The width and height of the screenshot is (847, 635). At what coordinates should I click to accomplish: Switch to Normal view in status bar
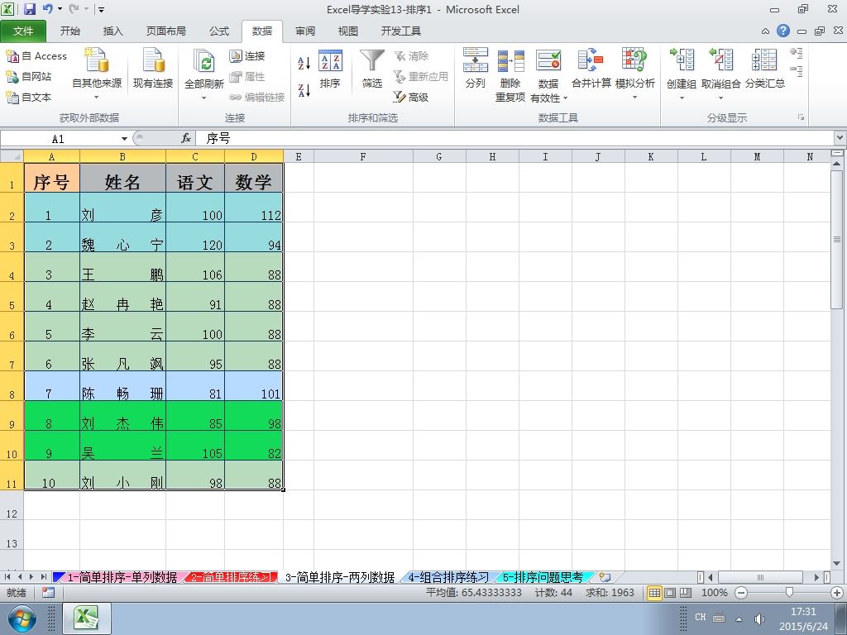[654, 592]
